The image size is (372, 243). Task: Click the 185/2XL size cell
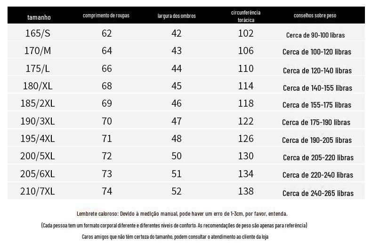[38, 103]
